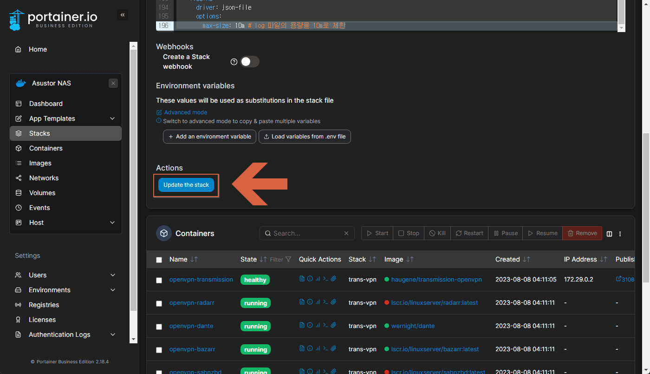Viewport: 650px width, 374px height.
Task: Inspect the openvpn-dante container
Action: click(310, 325)
